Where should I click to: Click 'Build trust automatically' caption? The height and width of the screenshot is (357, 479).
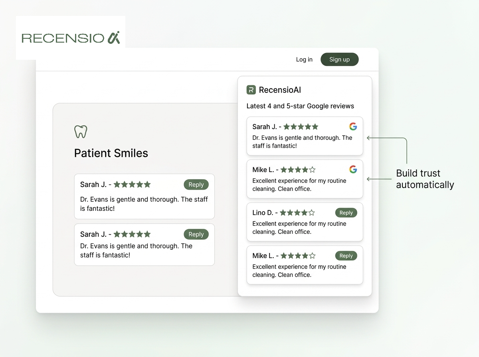(425, 179)
